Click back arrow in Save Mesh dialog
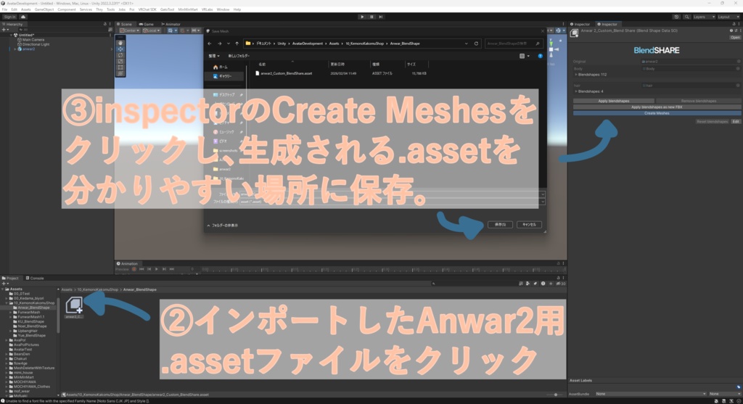 pos(210,44)
